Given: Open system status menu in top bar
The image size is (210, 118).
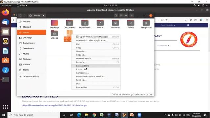Looking at the screenshot, I should point(200,6).
